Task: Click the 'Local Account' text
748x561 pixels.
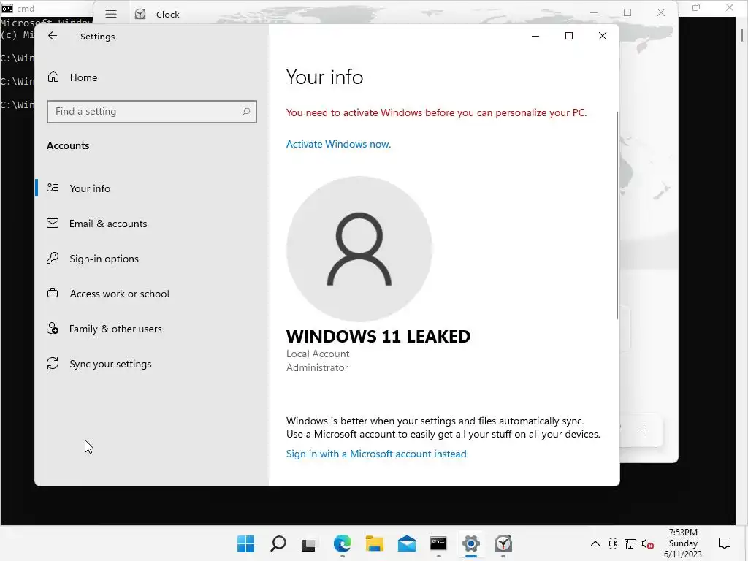Action: coord(318,354)
